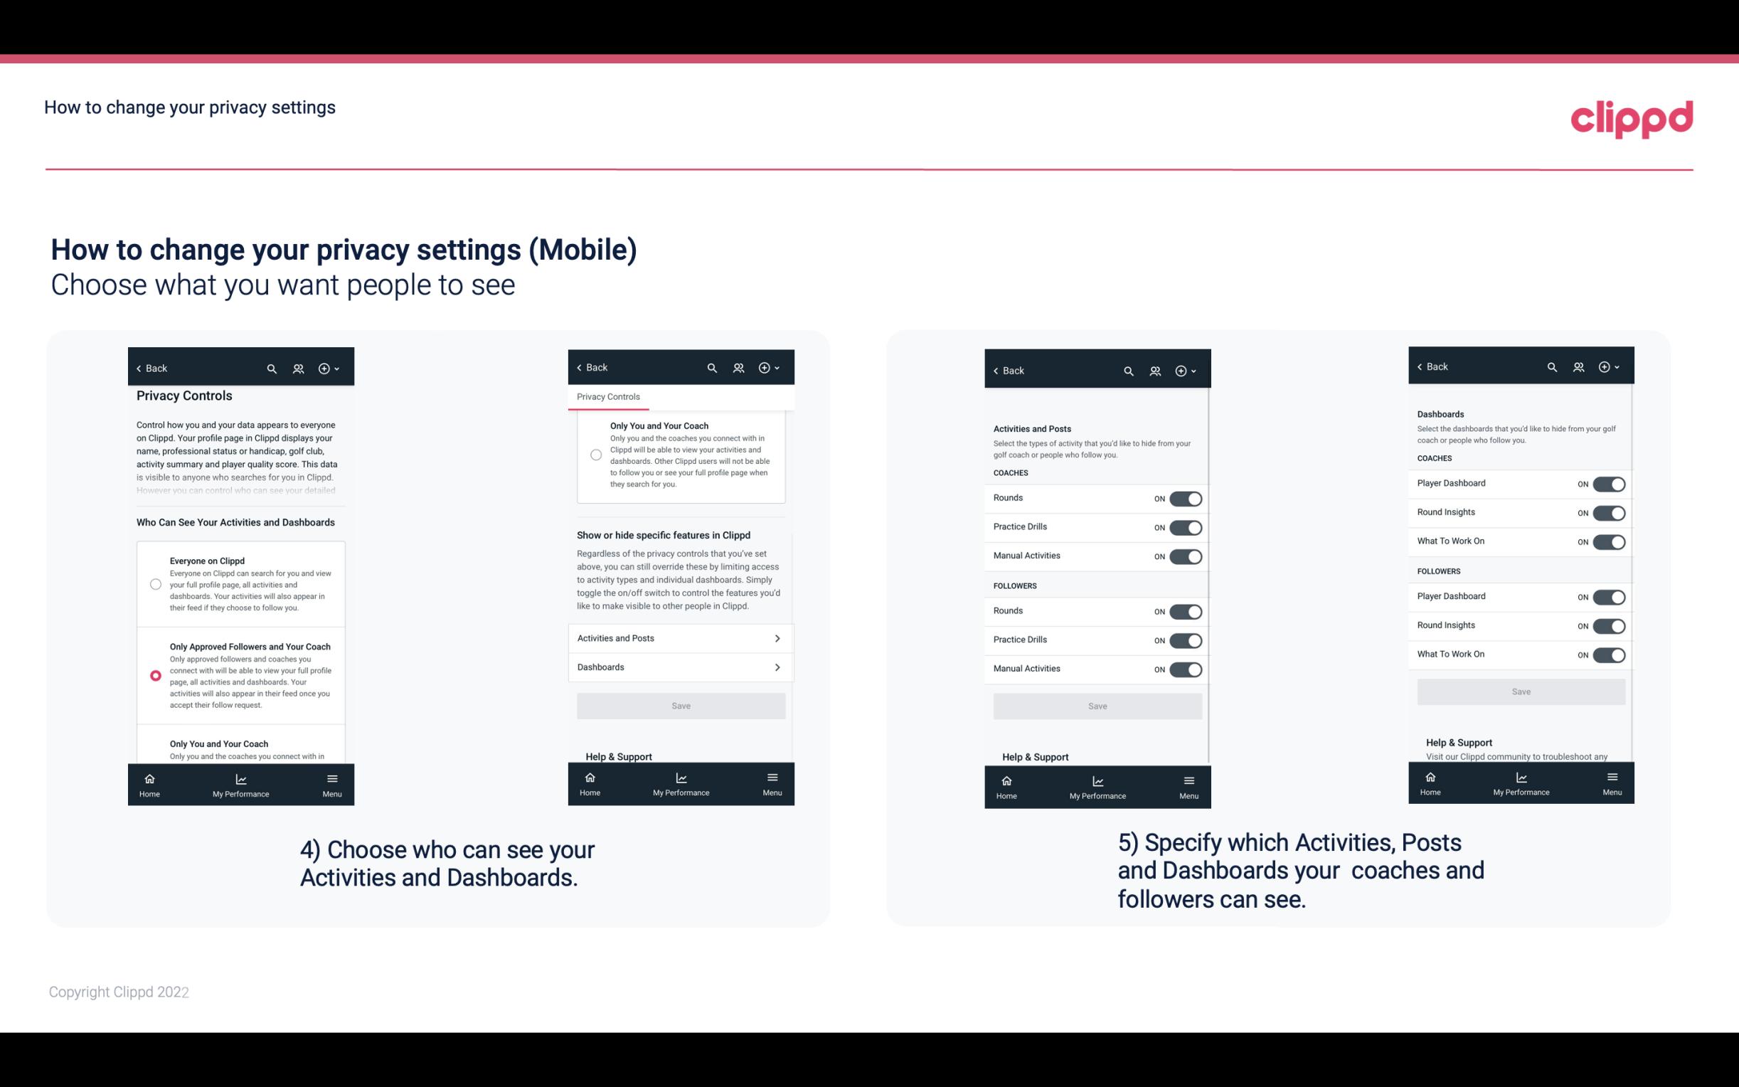Click Save button on Activities screen

1095,705
